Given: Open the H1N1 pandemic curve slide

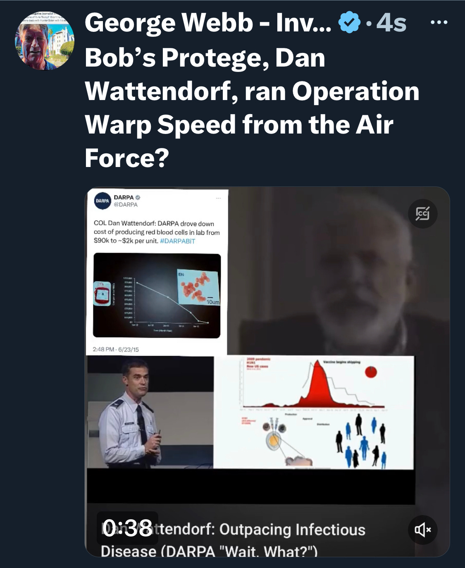Looking at the screenshot, I should [x=314, y=413].
